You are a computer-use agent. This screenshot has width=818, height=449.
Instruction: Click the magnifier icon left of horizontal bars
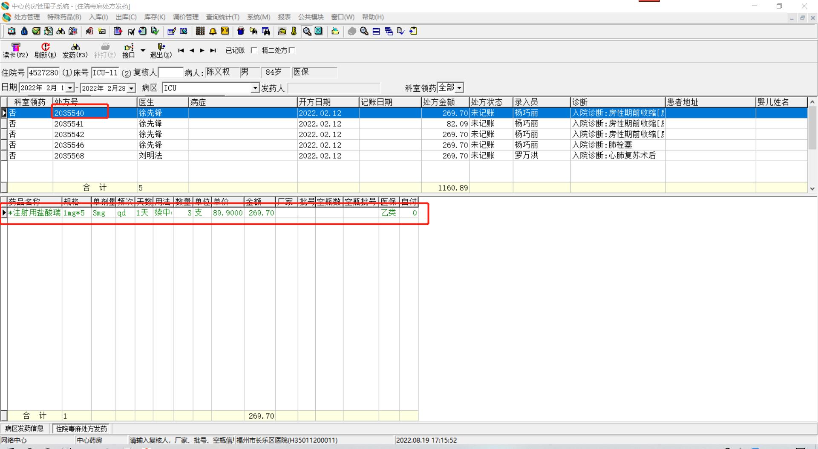[364, 31]
